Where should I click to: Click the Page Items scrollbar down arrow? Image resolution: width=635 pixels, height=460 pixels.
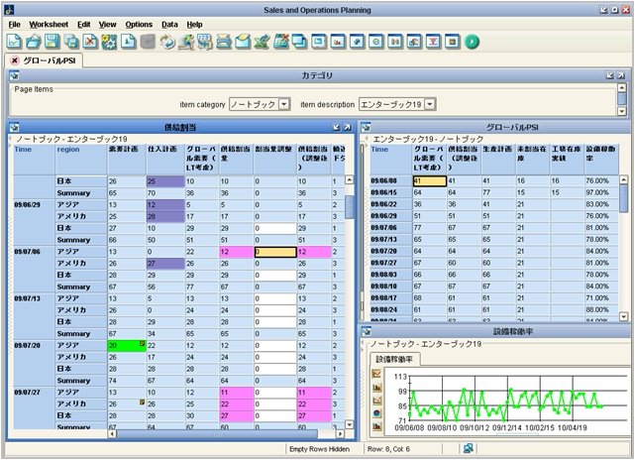pyautogui.click(x=622, y=111)
